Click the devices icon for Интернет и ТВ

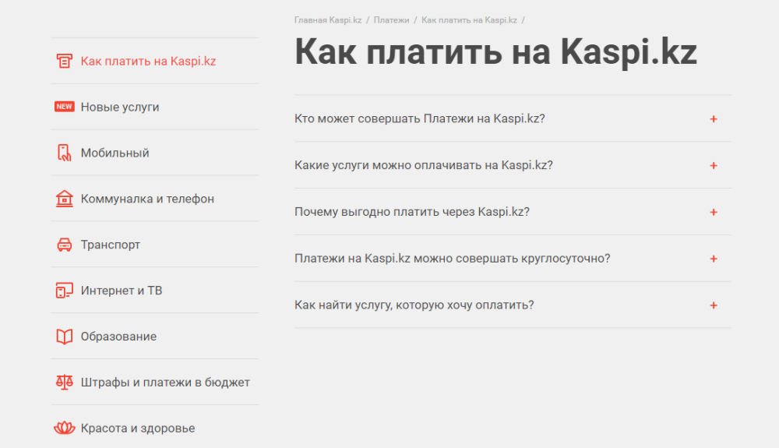64,291
